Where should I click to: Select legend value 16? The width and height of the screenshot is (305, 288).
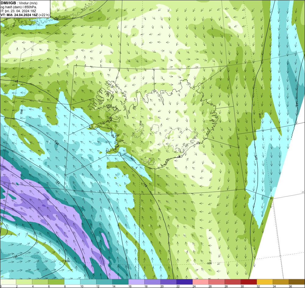click(x=130, y=286)
